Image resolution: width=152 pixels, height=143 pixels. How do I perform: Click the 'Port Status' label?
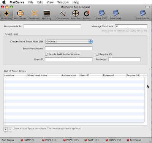tap(8, 140)
